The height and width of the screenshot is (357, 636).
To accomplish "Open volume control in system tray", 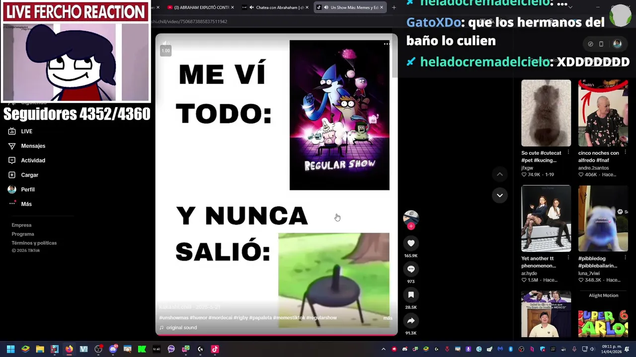I will [592, 349].
